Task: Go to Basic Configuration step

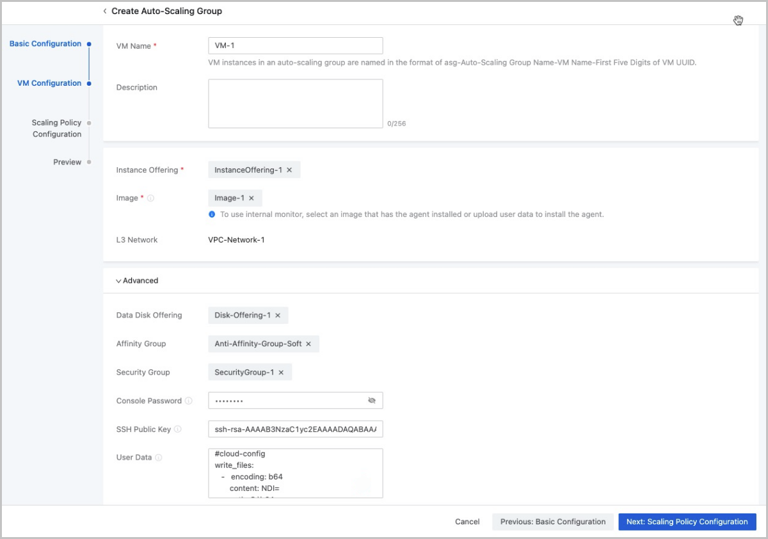Action: click(45, 44)
